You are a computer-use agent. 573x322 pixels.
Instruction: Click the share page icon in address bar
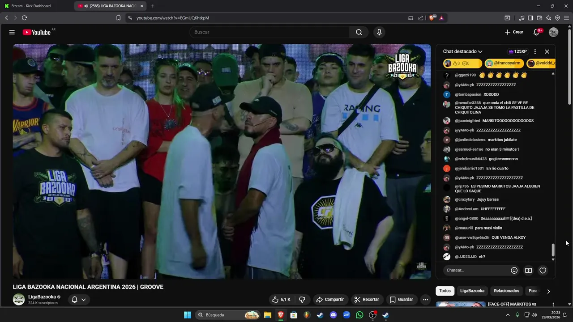point(421,18)
